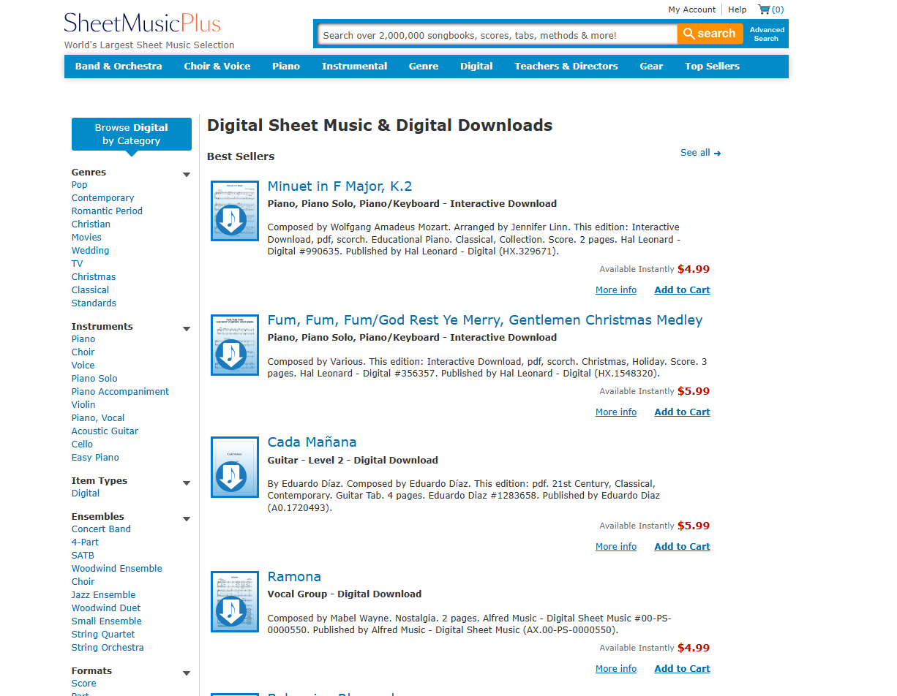Screen dimensions: 897x696
Task: Click the Cada Mañana cover thumbnail
Action: click(x=235, y=467)
